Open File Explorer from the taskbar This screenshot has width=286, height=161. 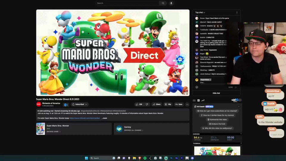click(x=134, y=158)
